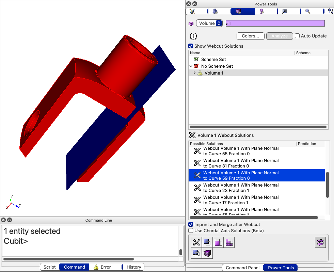Click the Colors... button
Viewport: 334px width, 272px height.
pyautogui.click(x=250, y=36)
